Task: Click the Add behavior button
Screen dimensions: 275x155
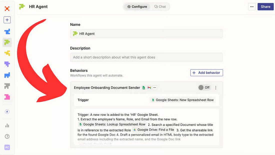Action: point(206,73)
